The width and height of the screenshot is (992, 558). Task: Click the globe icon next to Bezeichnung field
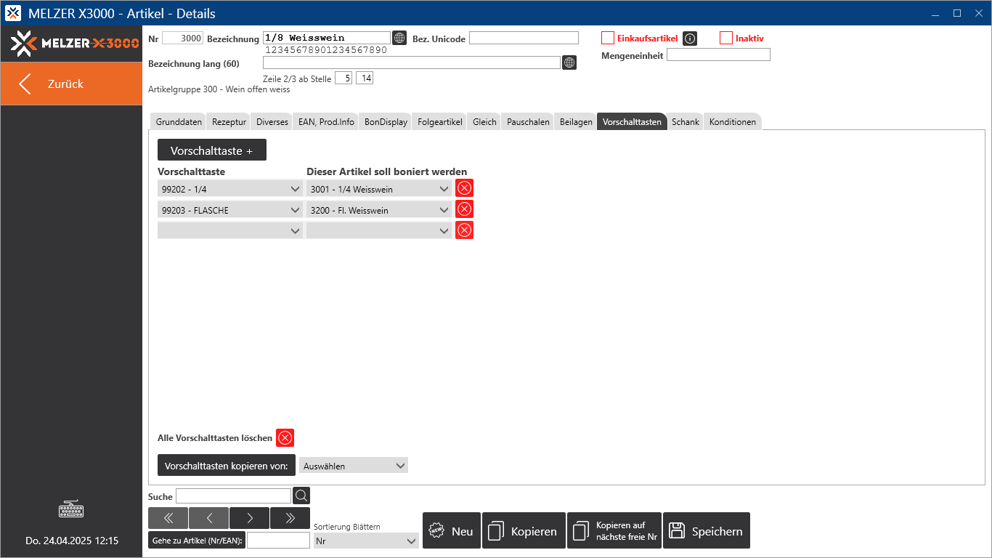pos(399,38)
